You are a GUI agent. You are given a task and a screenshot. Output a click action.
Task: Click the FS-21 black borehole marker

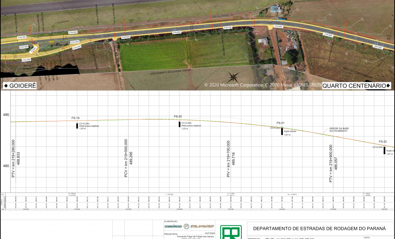[282, 131]
